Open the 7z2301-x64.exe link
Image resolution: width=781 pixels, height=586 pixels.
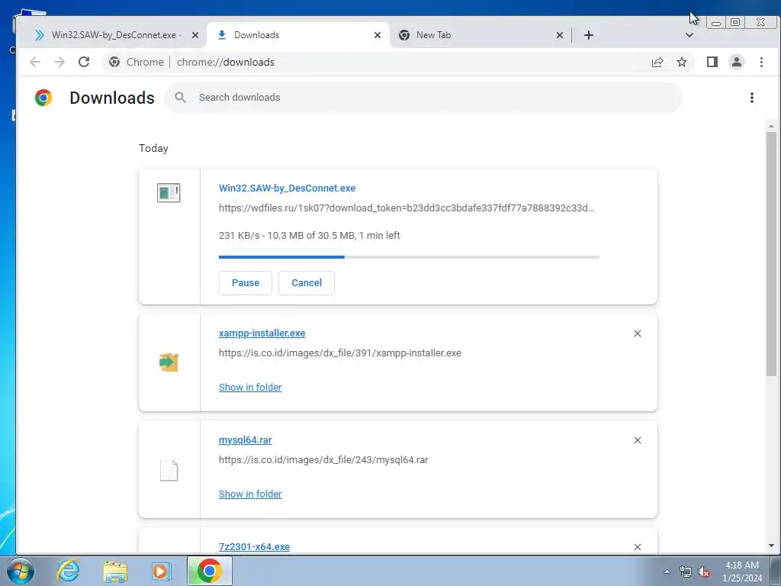click(x=254, y=546)
